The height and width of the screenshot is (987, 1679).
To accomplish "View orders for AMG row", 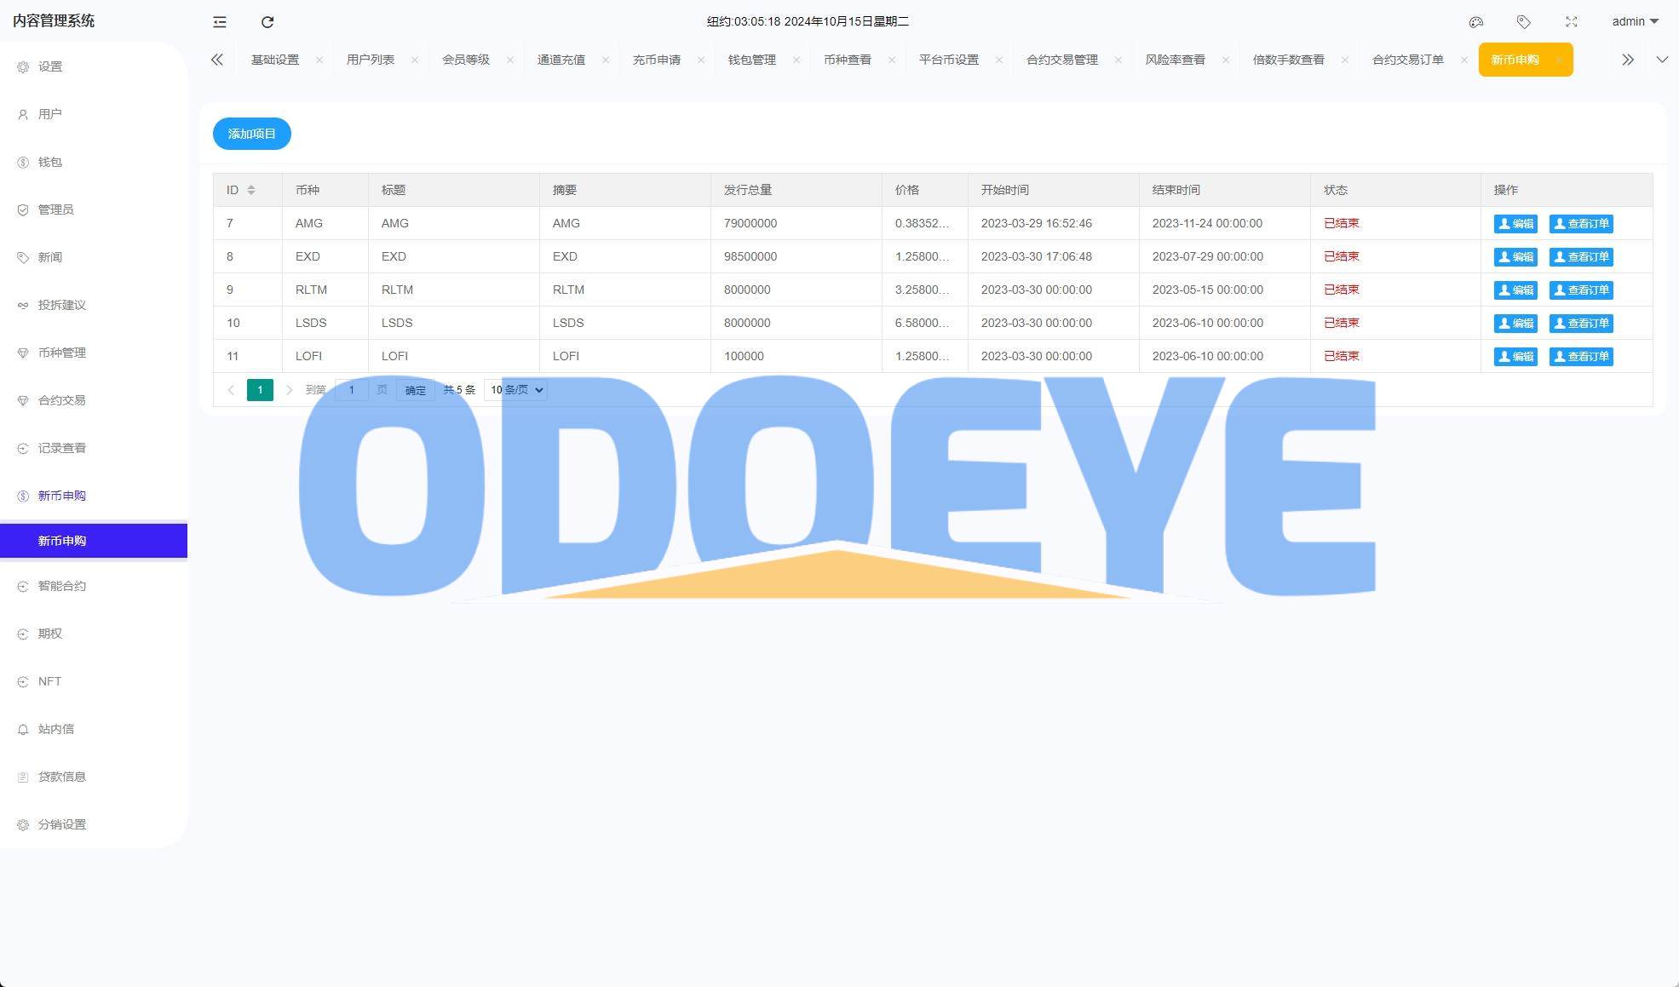I will 1581,224.
